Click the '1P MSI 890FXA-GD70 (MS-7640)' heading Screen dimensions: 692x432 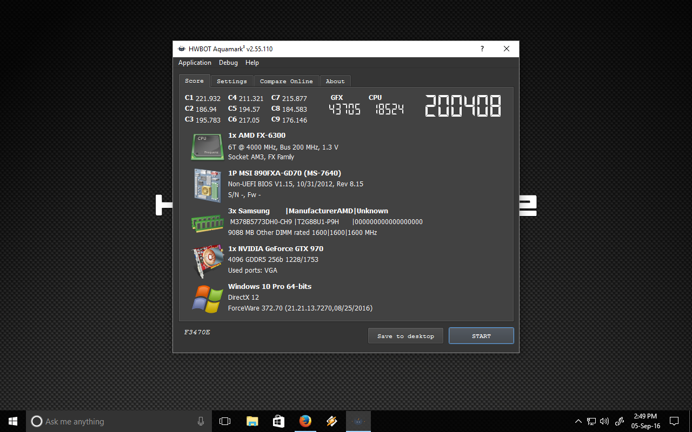pyautogui.click(x=284, y=173)
